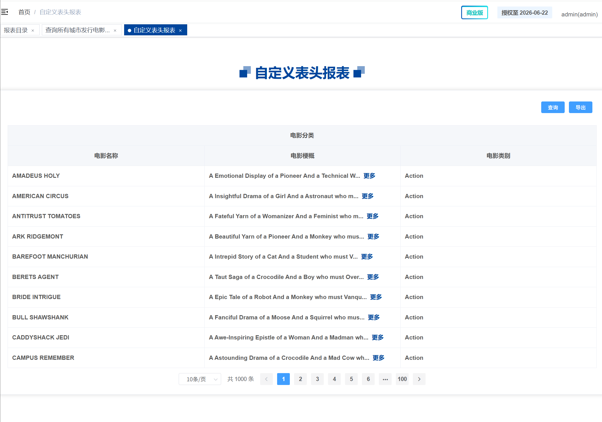Go to page 100
Image resolution: width=602 pixels, height=422 pixels.
click(402, 379)
